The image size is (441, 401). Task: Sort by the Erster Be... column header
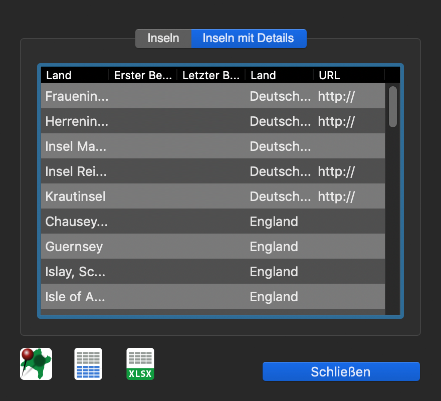click(x=143, y=75)
